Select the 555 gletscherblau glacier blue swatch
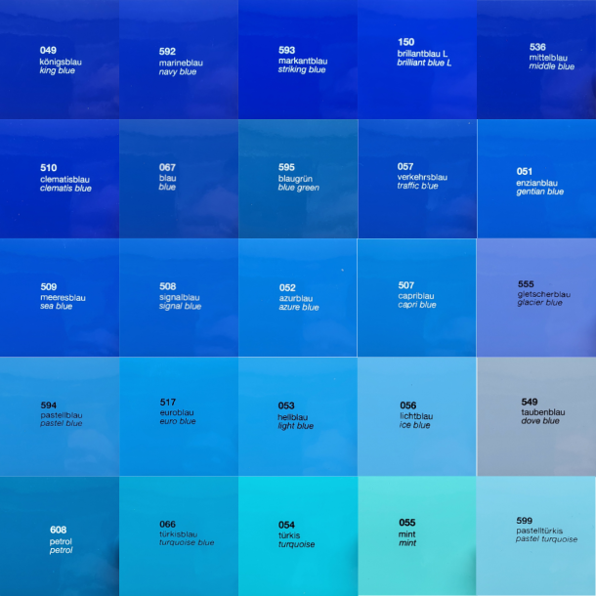The width and height of the screenshot is (596, 596). (x=536, y=298)
